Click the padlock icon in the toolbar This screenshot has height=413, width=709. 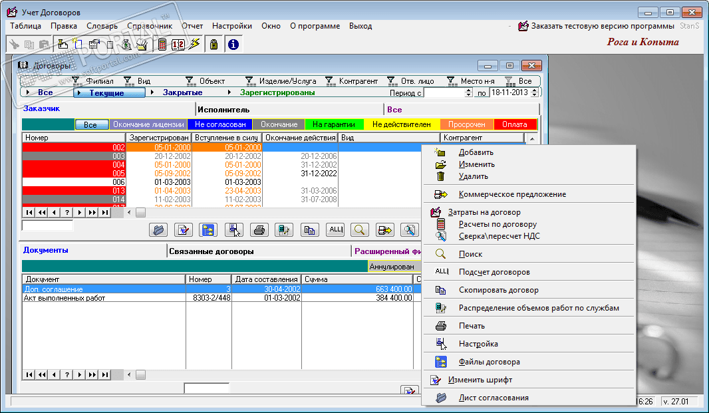pyautogui.click(x=213, y=45)
